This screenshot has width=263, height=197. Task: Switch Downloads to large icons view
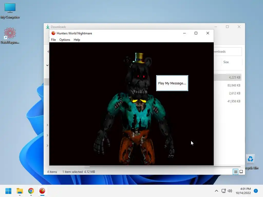(x=241, y=172)
